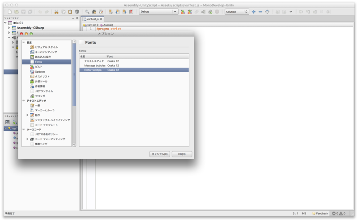Collapse the 設定 section in options tree
The height and width of the screenshot is (221, 358).
click(x=24, y=42)
